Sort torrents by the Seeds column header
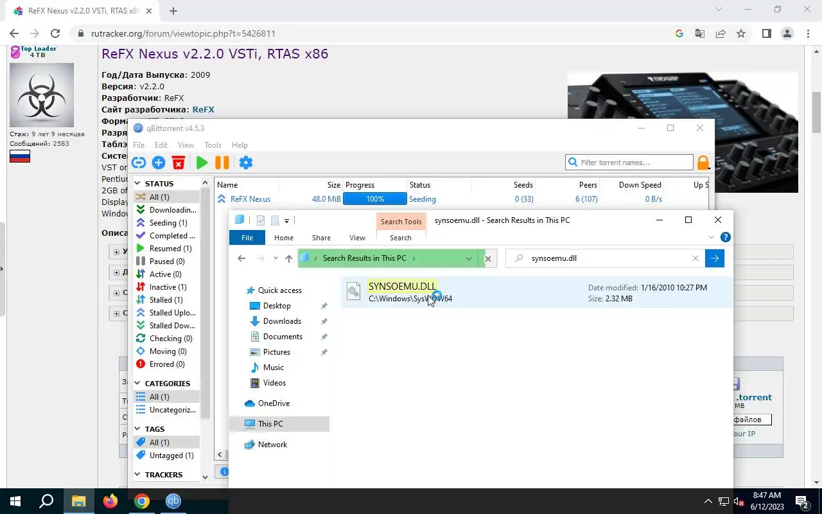Image resolution: width=822 pixels, height=514 pixels. click(x=503, y=185)
